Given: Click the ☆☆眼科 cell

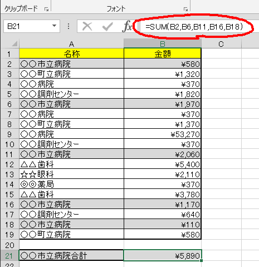Looking at the screenshot, I should click(71, 174).
